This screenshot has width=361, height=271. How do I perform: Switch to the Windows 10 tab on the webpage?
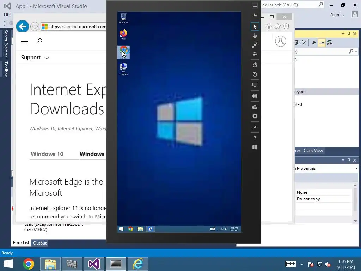[x=47, y=154]
